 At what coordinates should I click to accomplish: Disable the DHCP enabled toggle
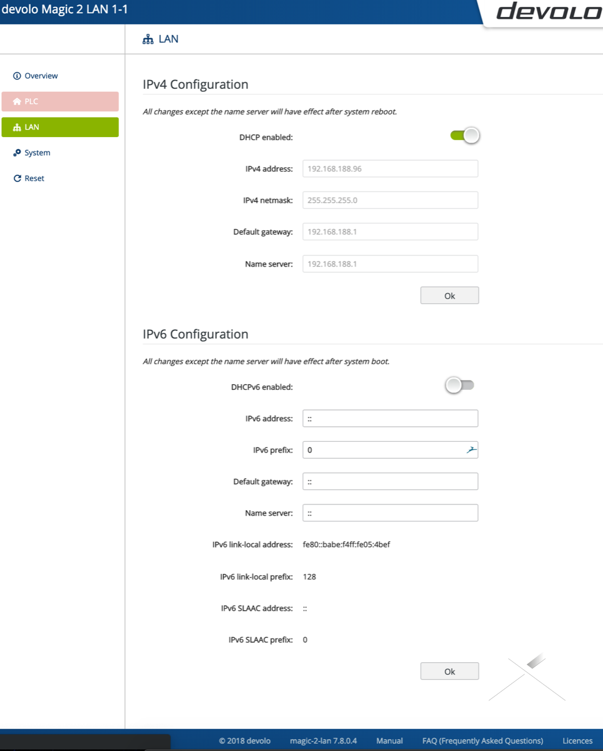coord(465,135)
